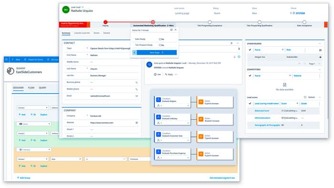Click the orange 7 point increase action icon
334x188 pixels.
click(201, 137)
